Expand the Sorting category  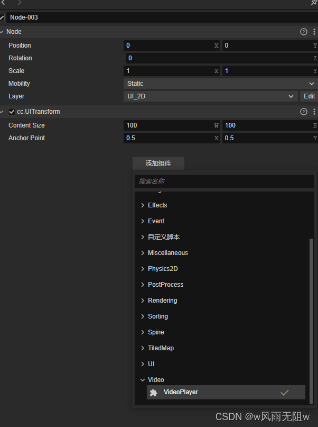tap(143, 316)
